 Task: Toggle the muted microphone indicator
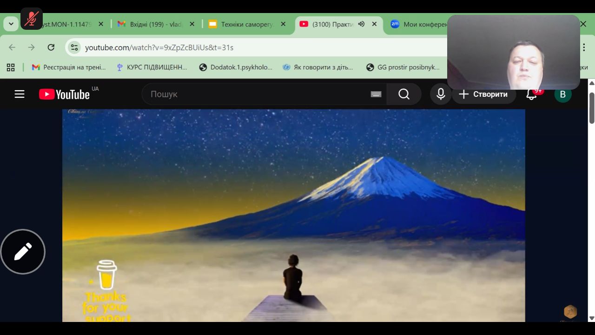[32, 19]
